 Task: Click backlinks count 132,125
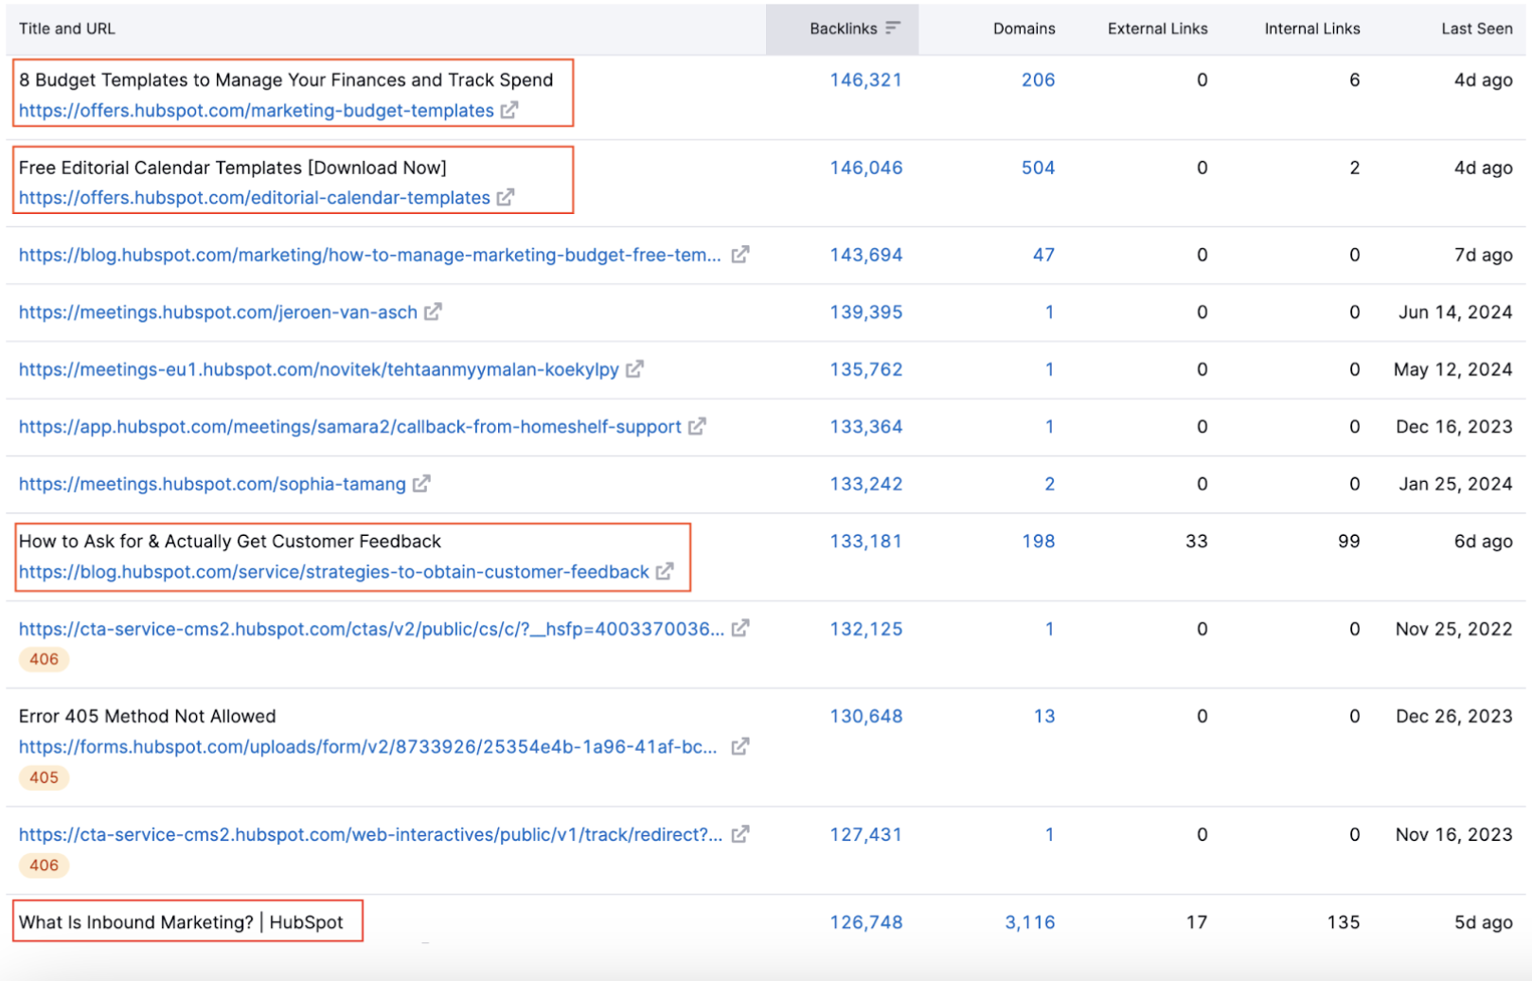click(865, 629)
